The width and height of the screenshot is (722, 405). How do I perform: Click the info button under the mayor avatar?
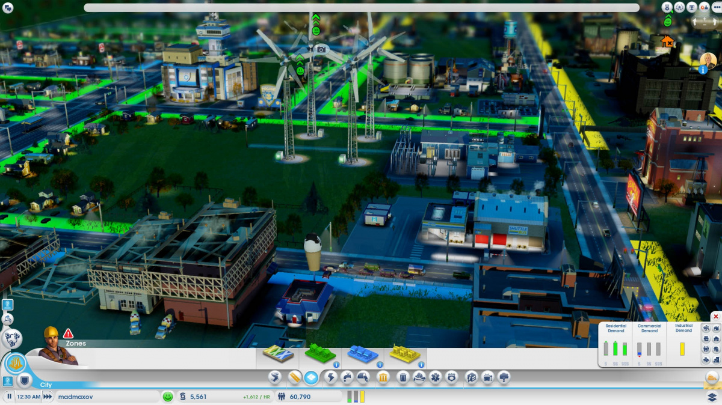pos(703,70)
